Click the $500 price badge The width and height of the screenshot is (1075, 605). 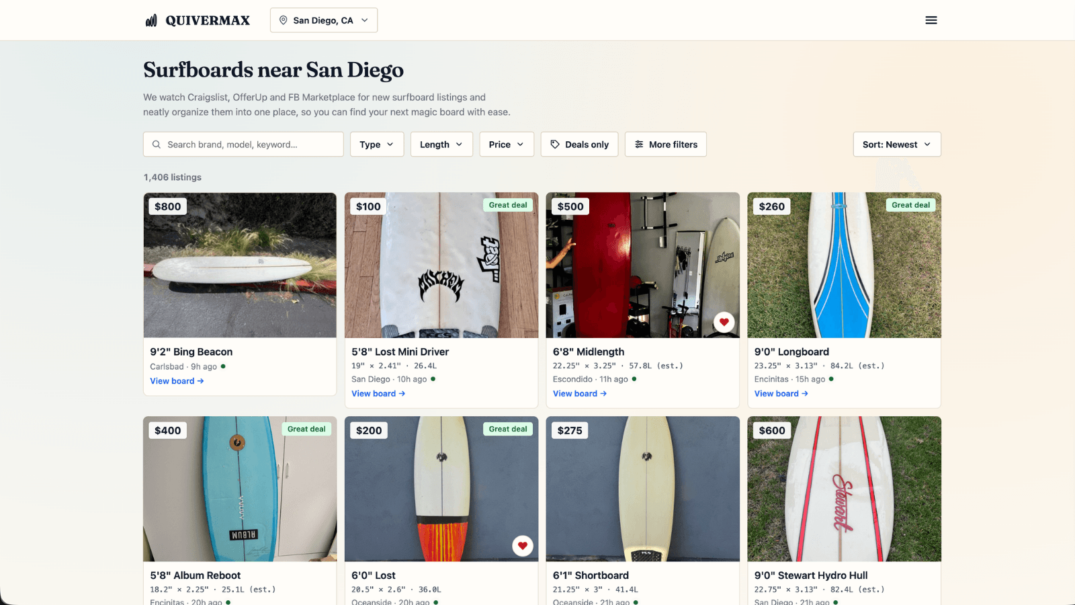(570, 206)
